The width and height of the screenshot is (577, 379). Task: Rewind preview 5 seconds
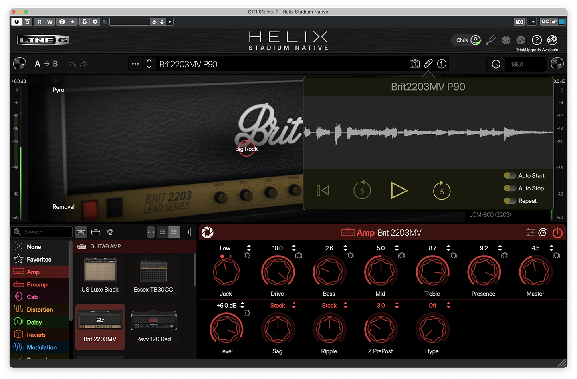pyautogui.click(x=362, y=190)
